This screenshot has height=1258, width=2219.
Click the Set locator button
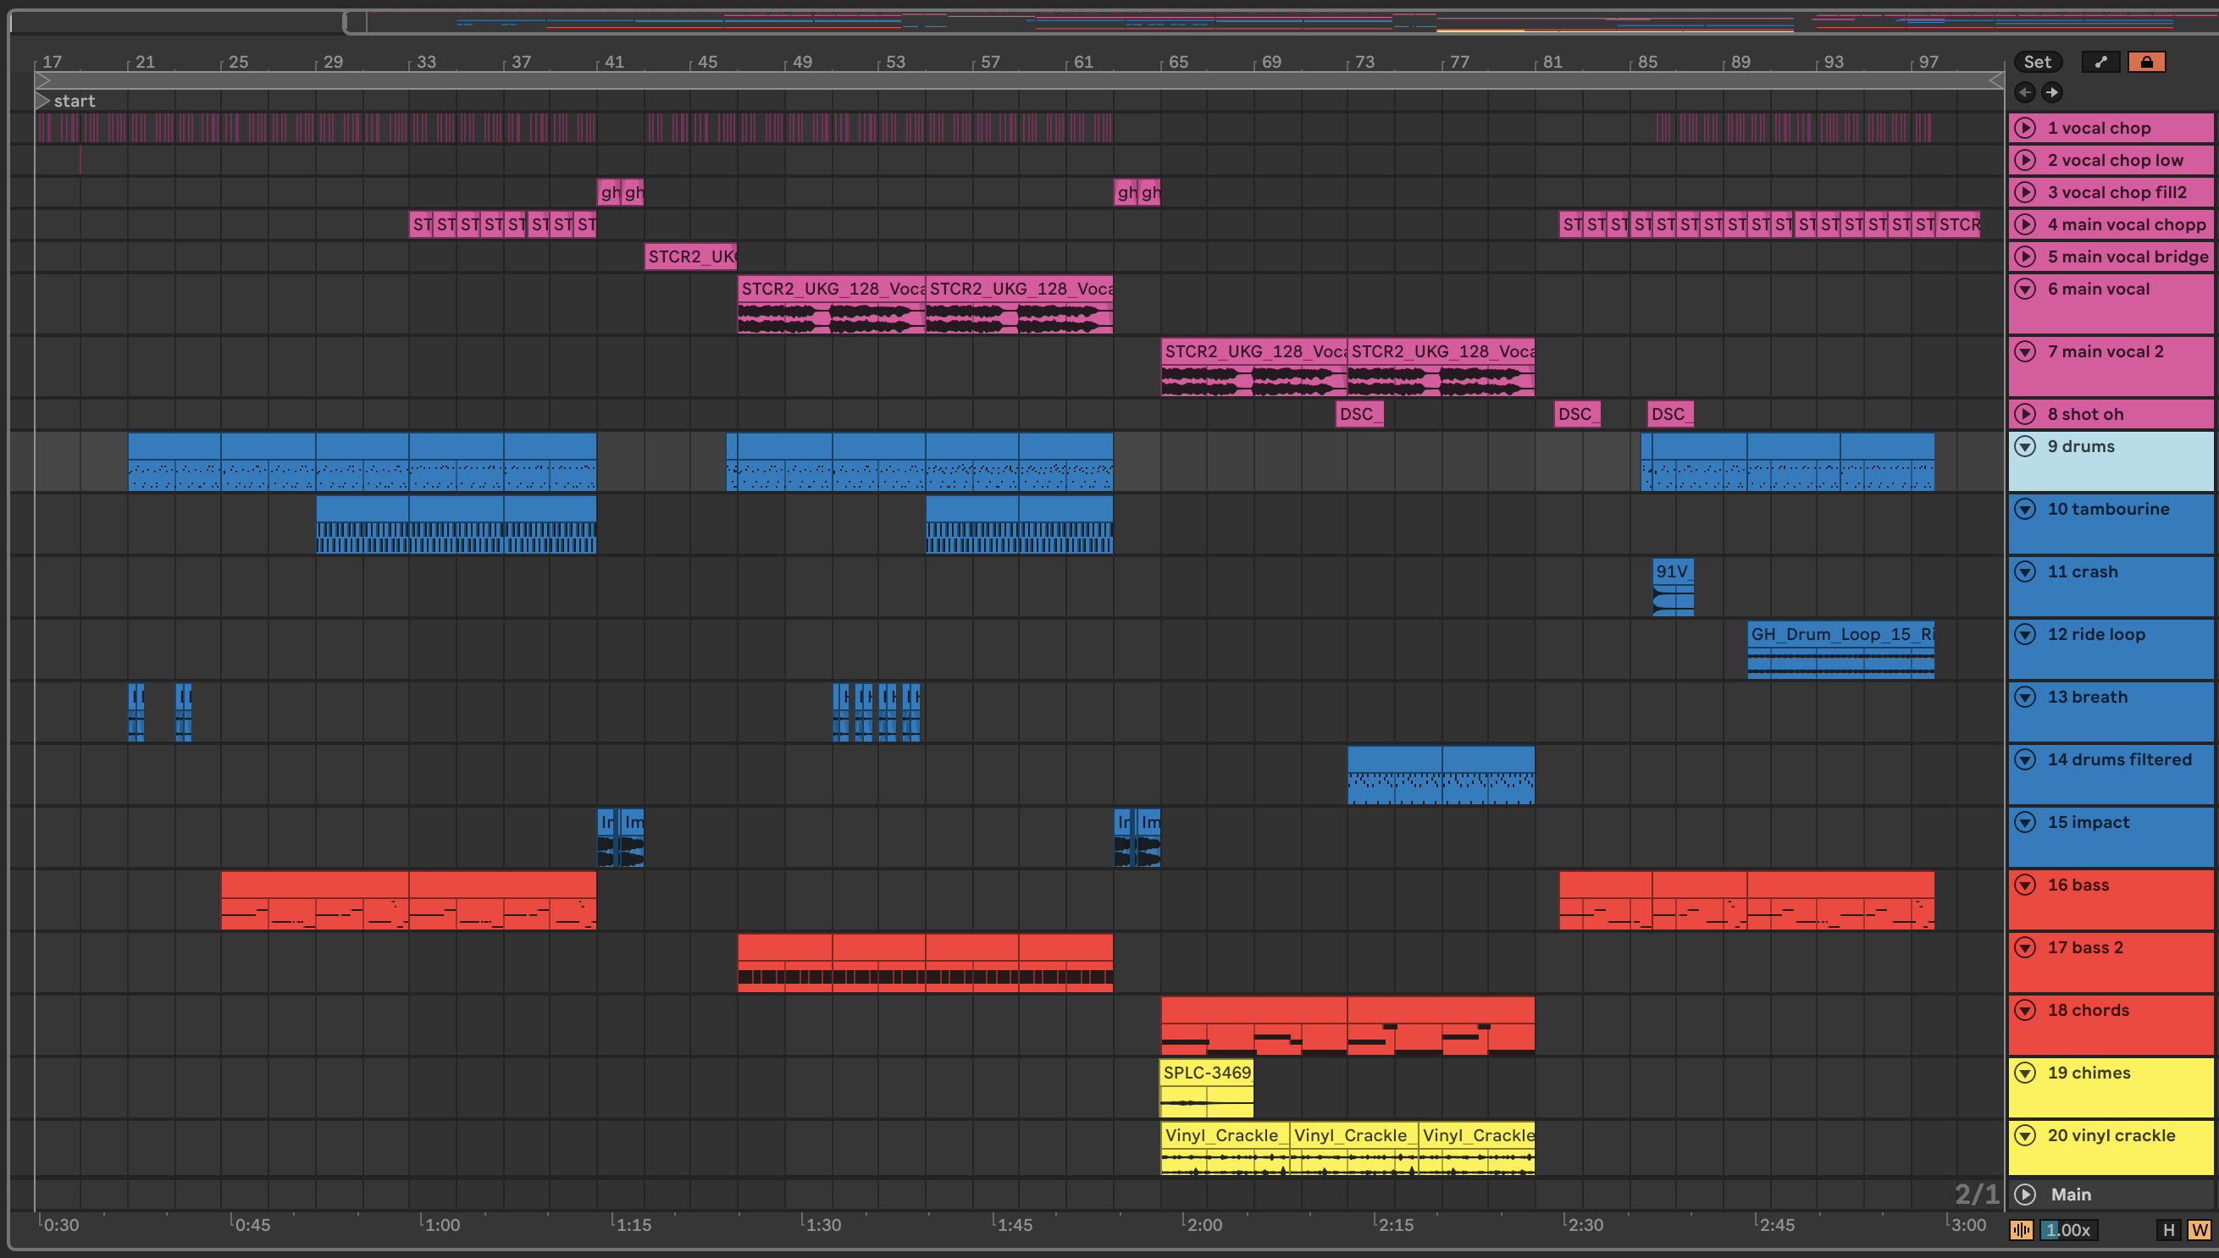pos(2037,62)
